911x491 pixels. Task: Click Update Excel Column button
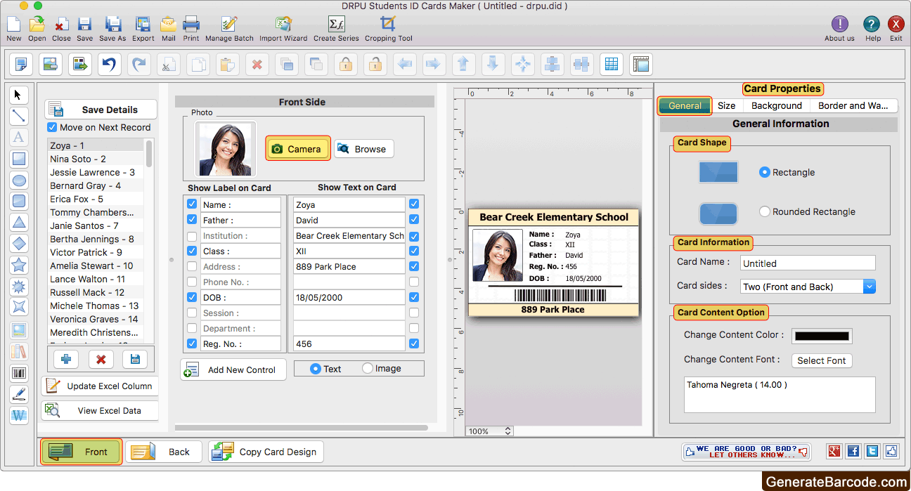[x=101, y=386]
